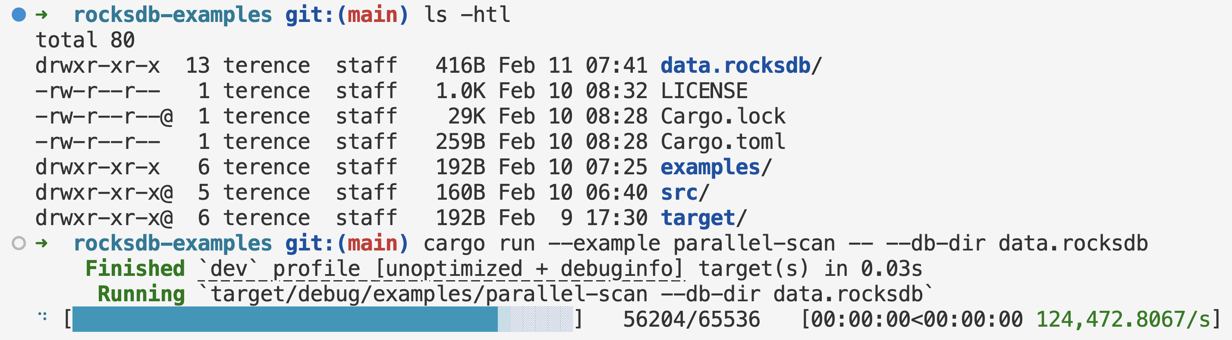The height and width of the screenshot is (340, 1232).
Task: Click the green prompt arrow on the ls line
Action: (x=41, y=15)
